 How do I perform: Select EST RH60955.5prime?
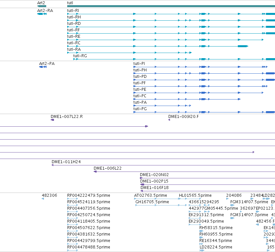pos(216,235)
